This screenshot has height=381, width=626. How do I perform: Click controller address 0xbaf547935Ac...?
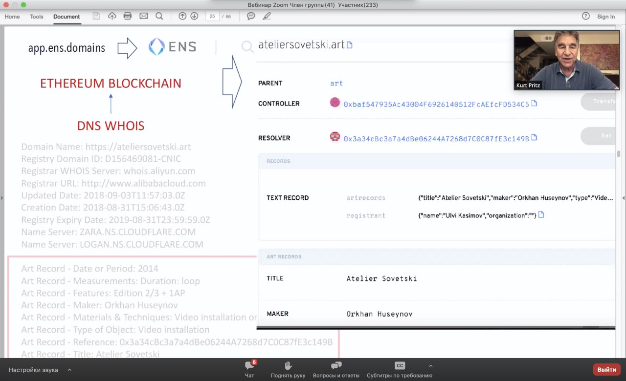[x=436, y=104]
